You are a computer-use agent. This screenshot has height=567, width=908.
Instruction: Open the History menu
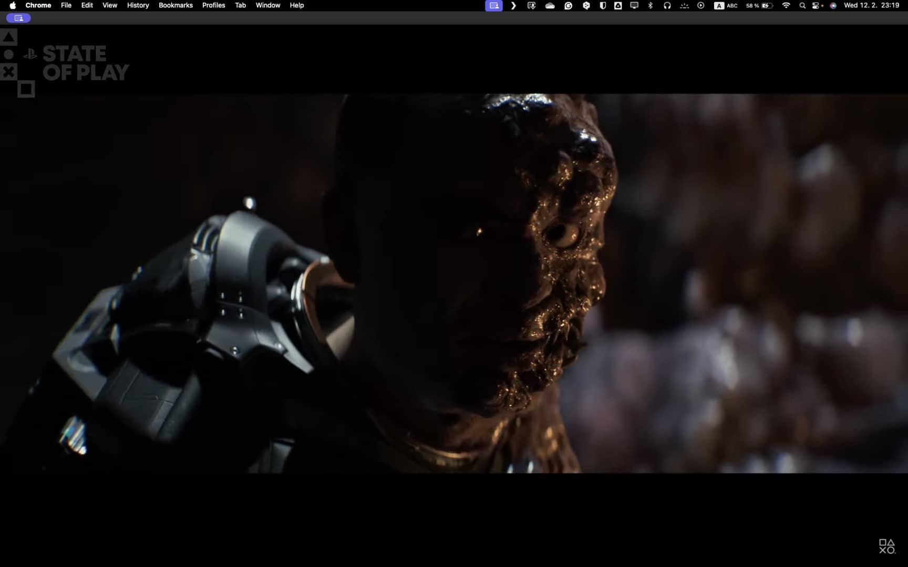[138, 5]
